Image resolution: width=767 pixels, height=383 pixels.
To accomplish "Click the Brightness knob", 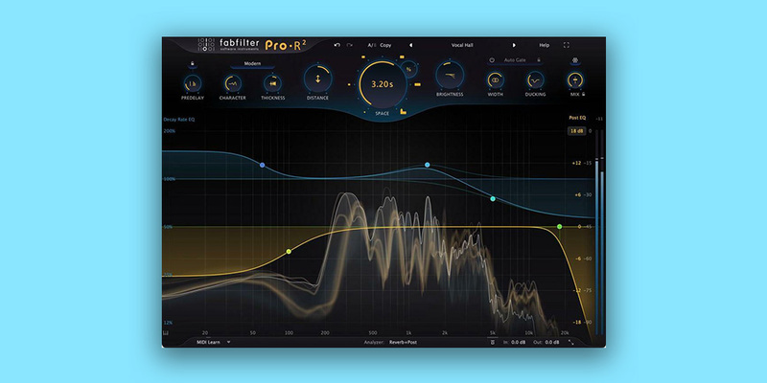I will [x=450, y=75].
